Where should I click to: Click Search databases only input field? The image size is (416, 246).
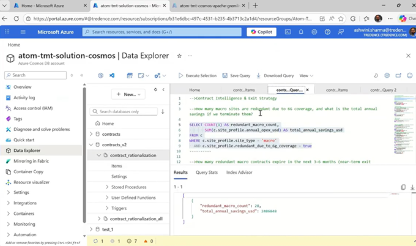coord(124,111)
